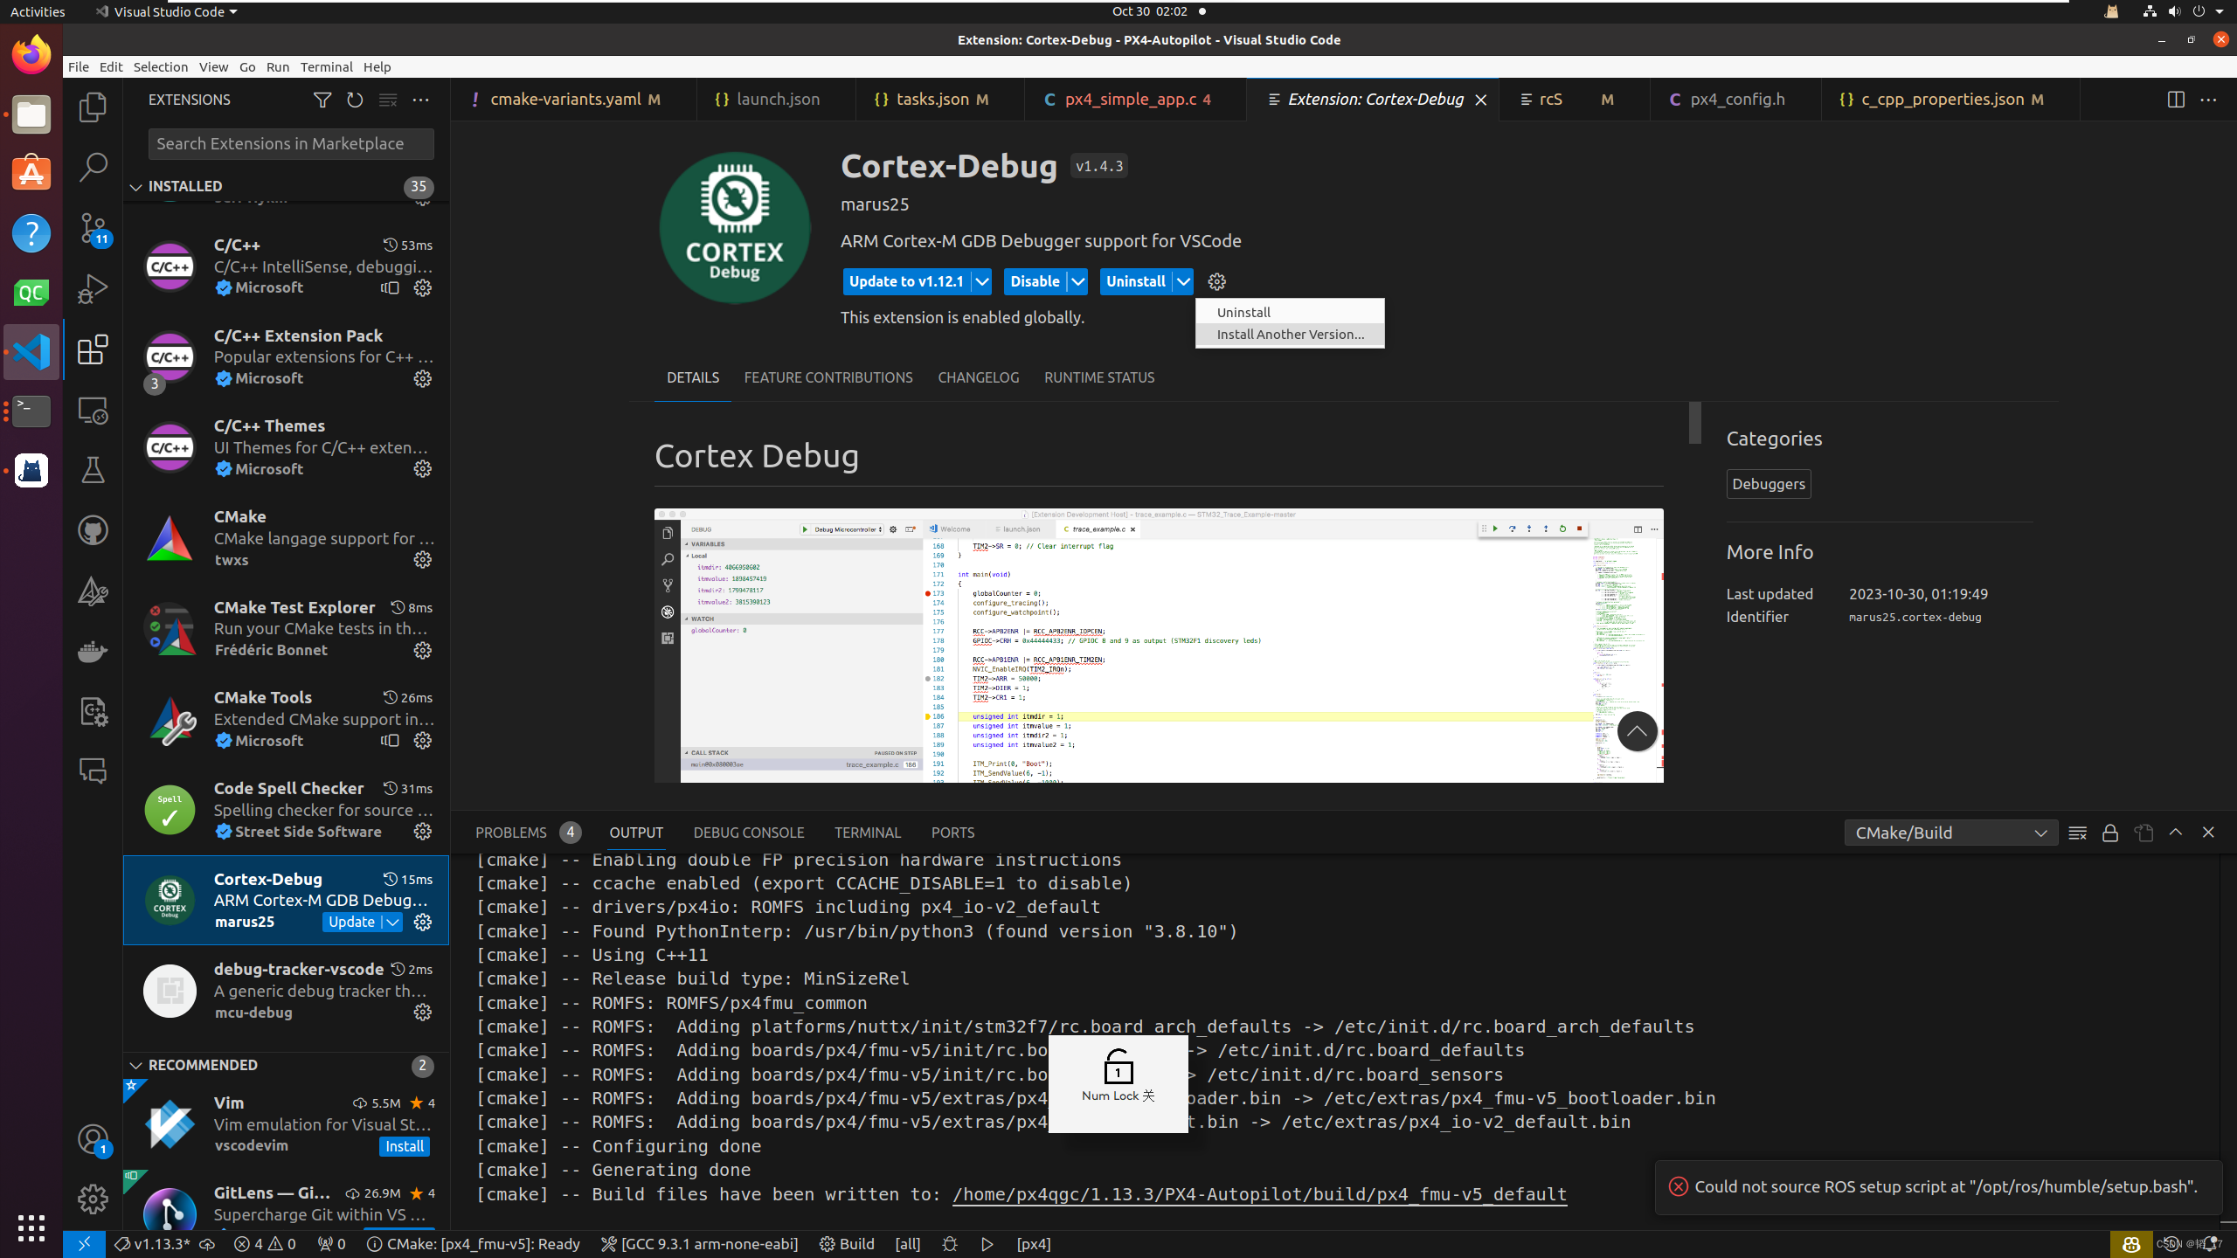Viewport: 2237px width, 1258px height.
Task: Open Firefox from the Ubuntu dock
Action: point(31,55)
